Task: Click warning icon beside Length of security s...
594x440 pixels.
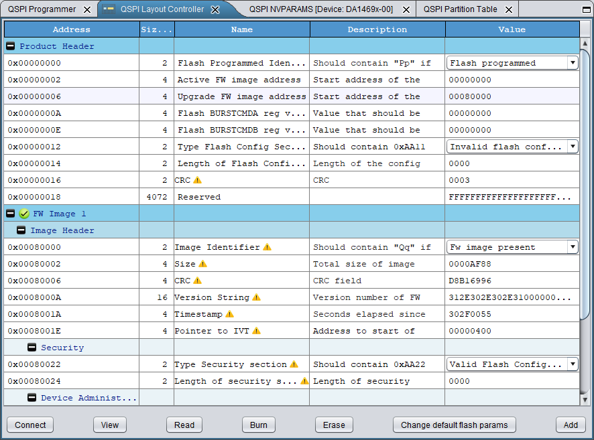Action: pyautogui.click(x=304, y=381)
